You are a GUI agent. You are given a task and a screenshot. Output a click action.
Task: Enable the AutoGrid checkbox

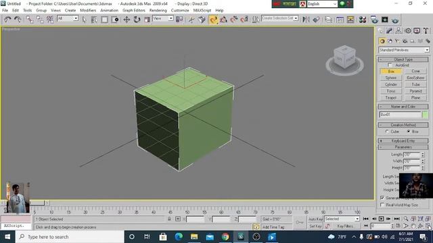click(x=390, y=65)
